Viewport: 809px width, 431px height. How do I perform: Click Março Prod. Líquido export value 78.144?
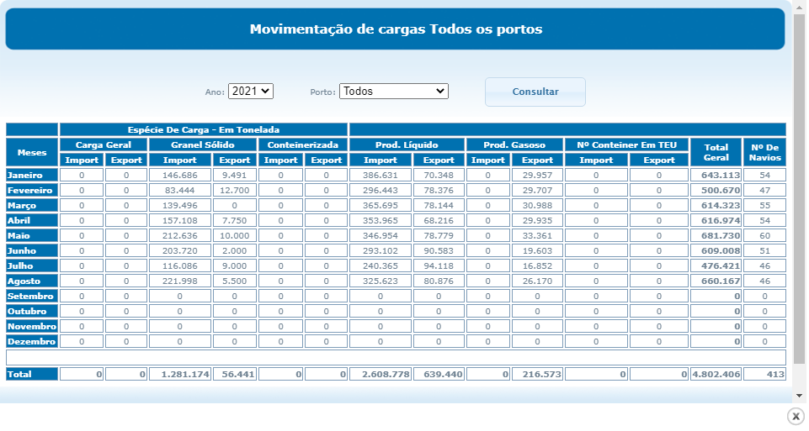point(439,206)
